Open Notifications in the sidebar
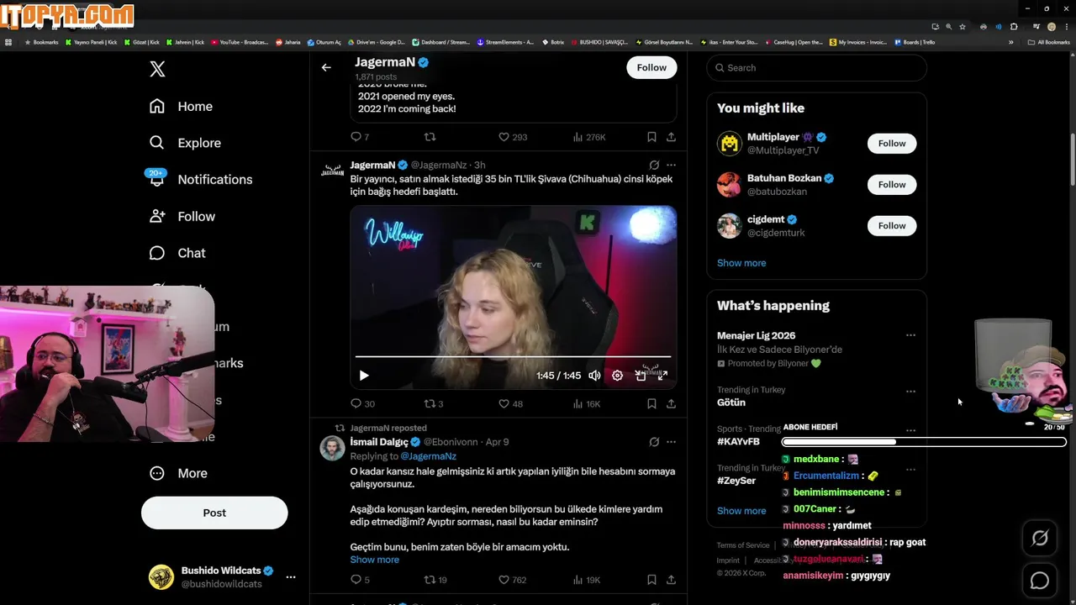 199,179
